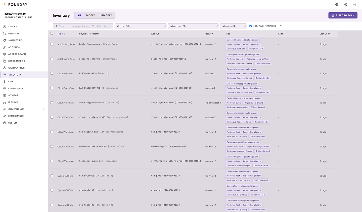The height and width of the screenshot is (212, 362).
Task: Click the refresh inventory icon
Action: pos(281,26)
